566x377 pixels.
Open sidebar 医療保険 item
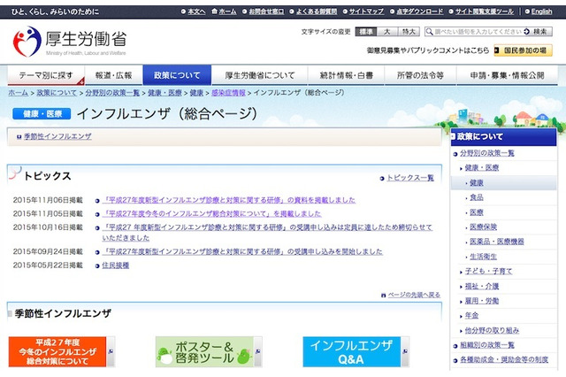tap(484, 227)
